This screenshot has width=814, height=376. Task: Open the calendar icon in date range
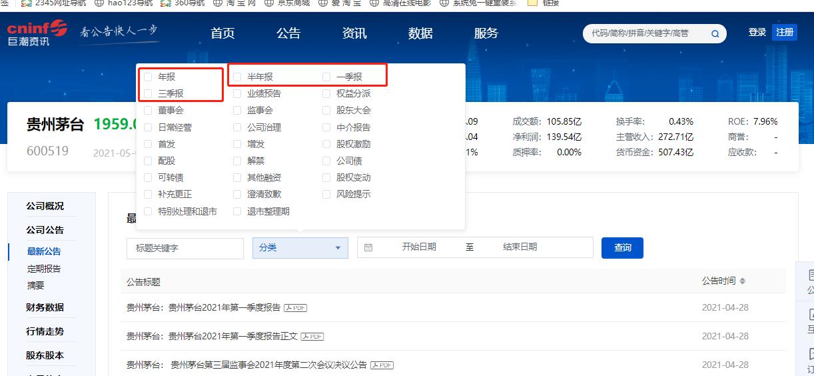[368, 247]
